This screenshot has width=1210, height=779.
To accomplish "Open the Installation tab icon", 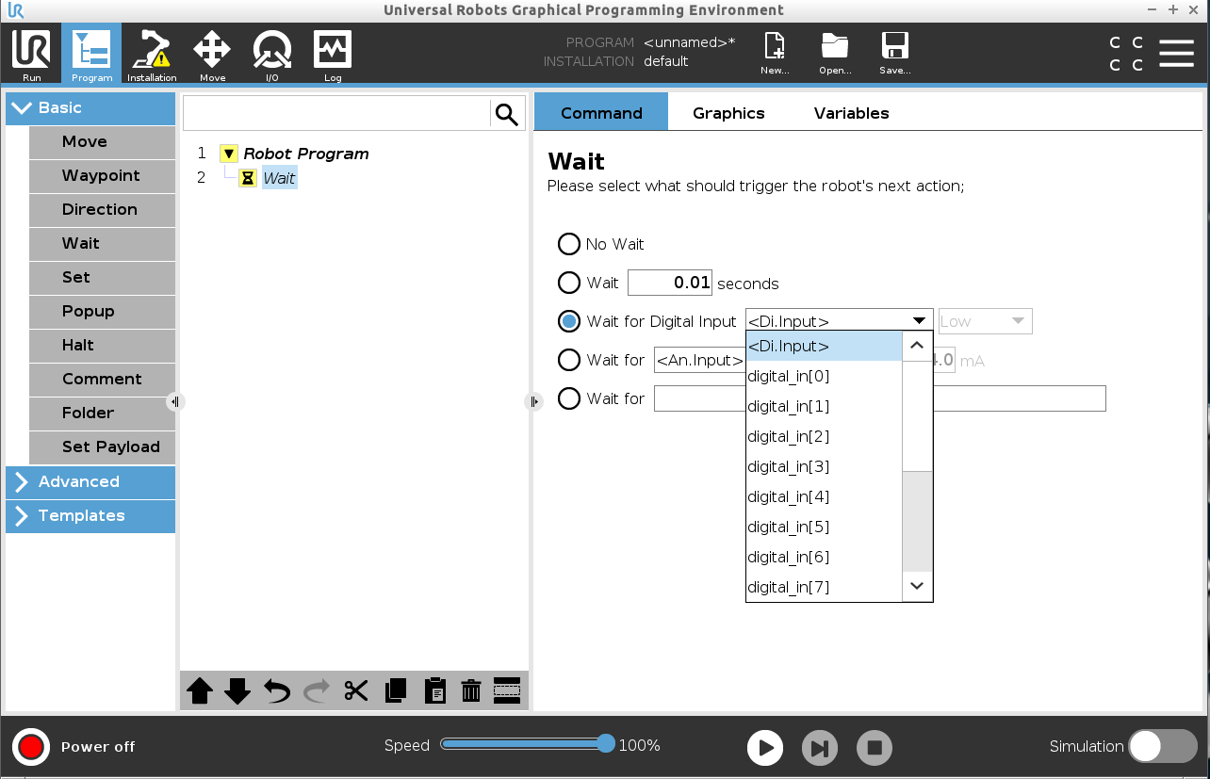I will click(x=152, y=55).
